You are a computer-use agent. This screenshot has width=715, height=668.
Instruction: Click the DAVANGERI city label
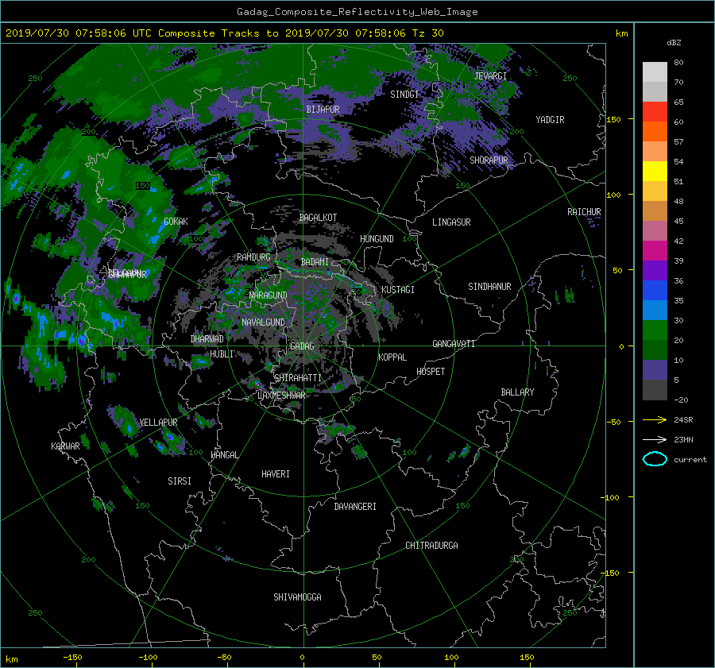(355, 507)
